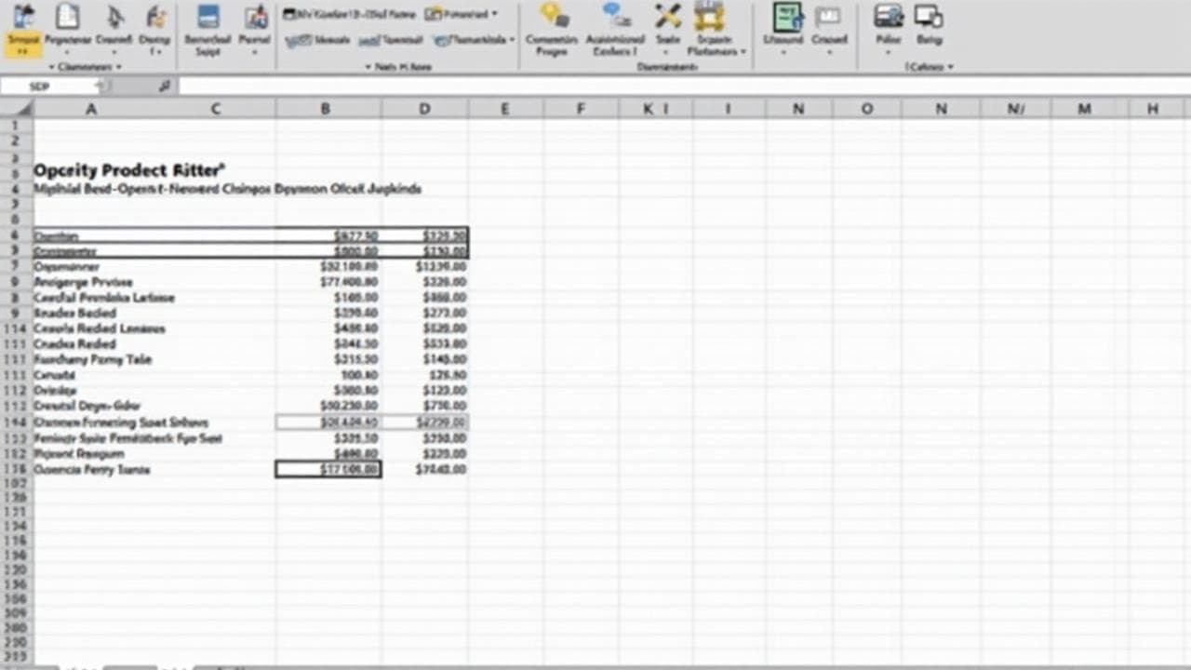The image size is (1191, 670).
Task: Select column A header
Action: tap(91, 109)
